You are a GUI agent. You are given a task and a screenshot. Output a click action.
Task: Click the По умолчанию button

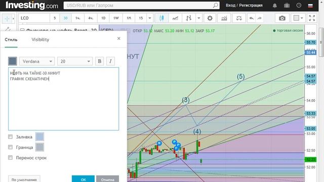(24, 179)
